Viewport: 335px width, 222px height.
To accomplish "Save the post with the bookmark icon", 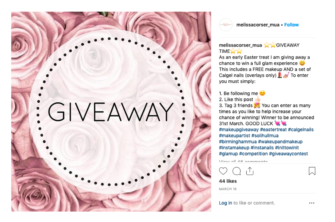I will pyautogui.click(x=312, y=171).
